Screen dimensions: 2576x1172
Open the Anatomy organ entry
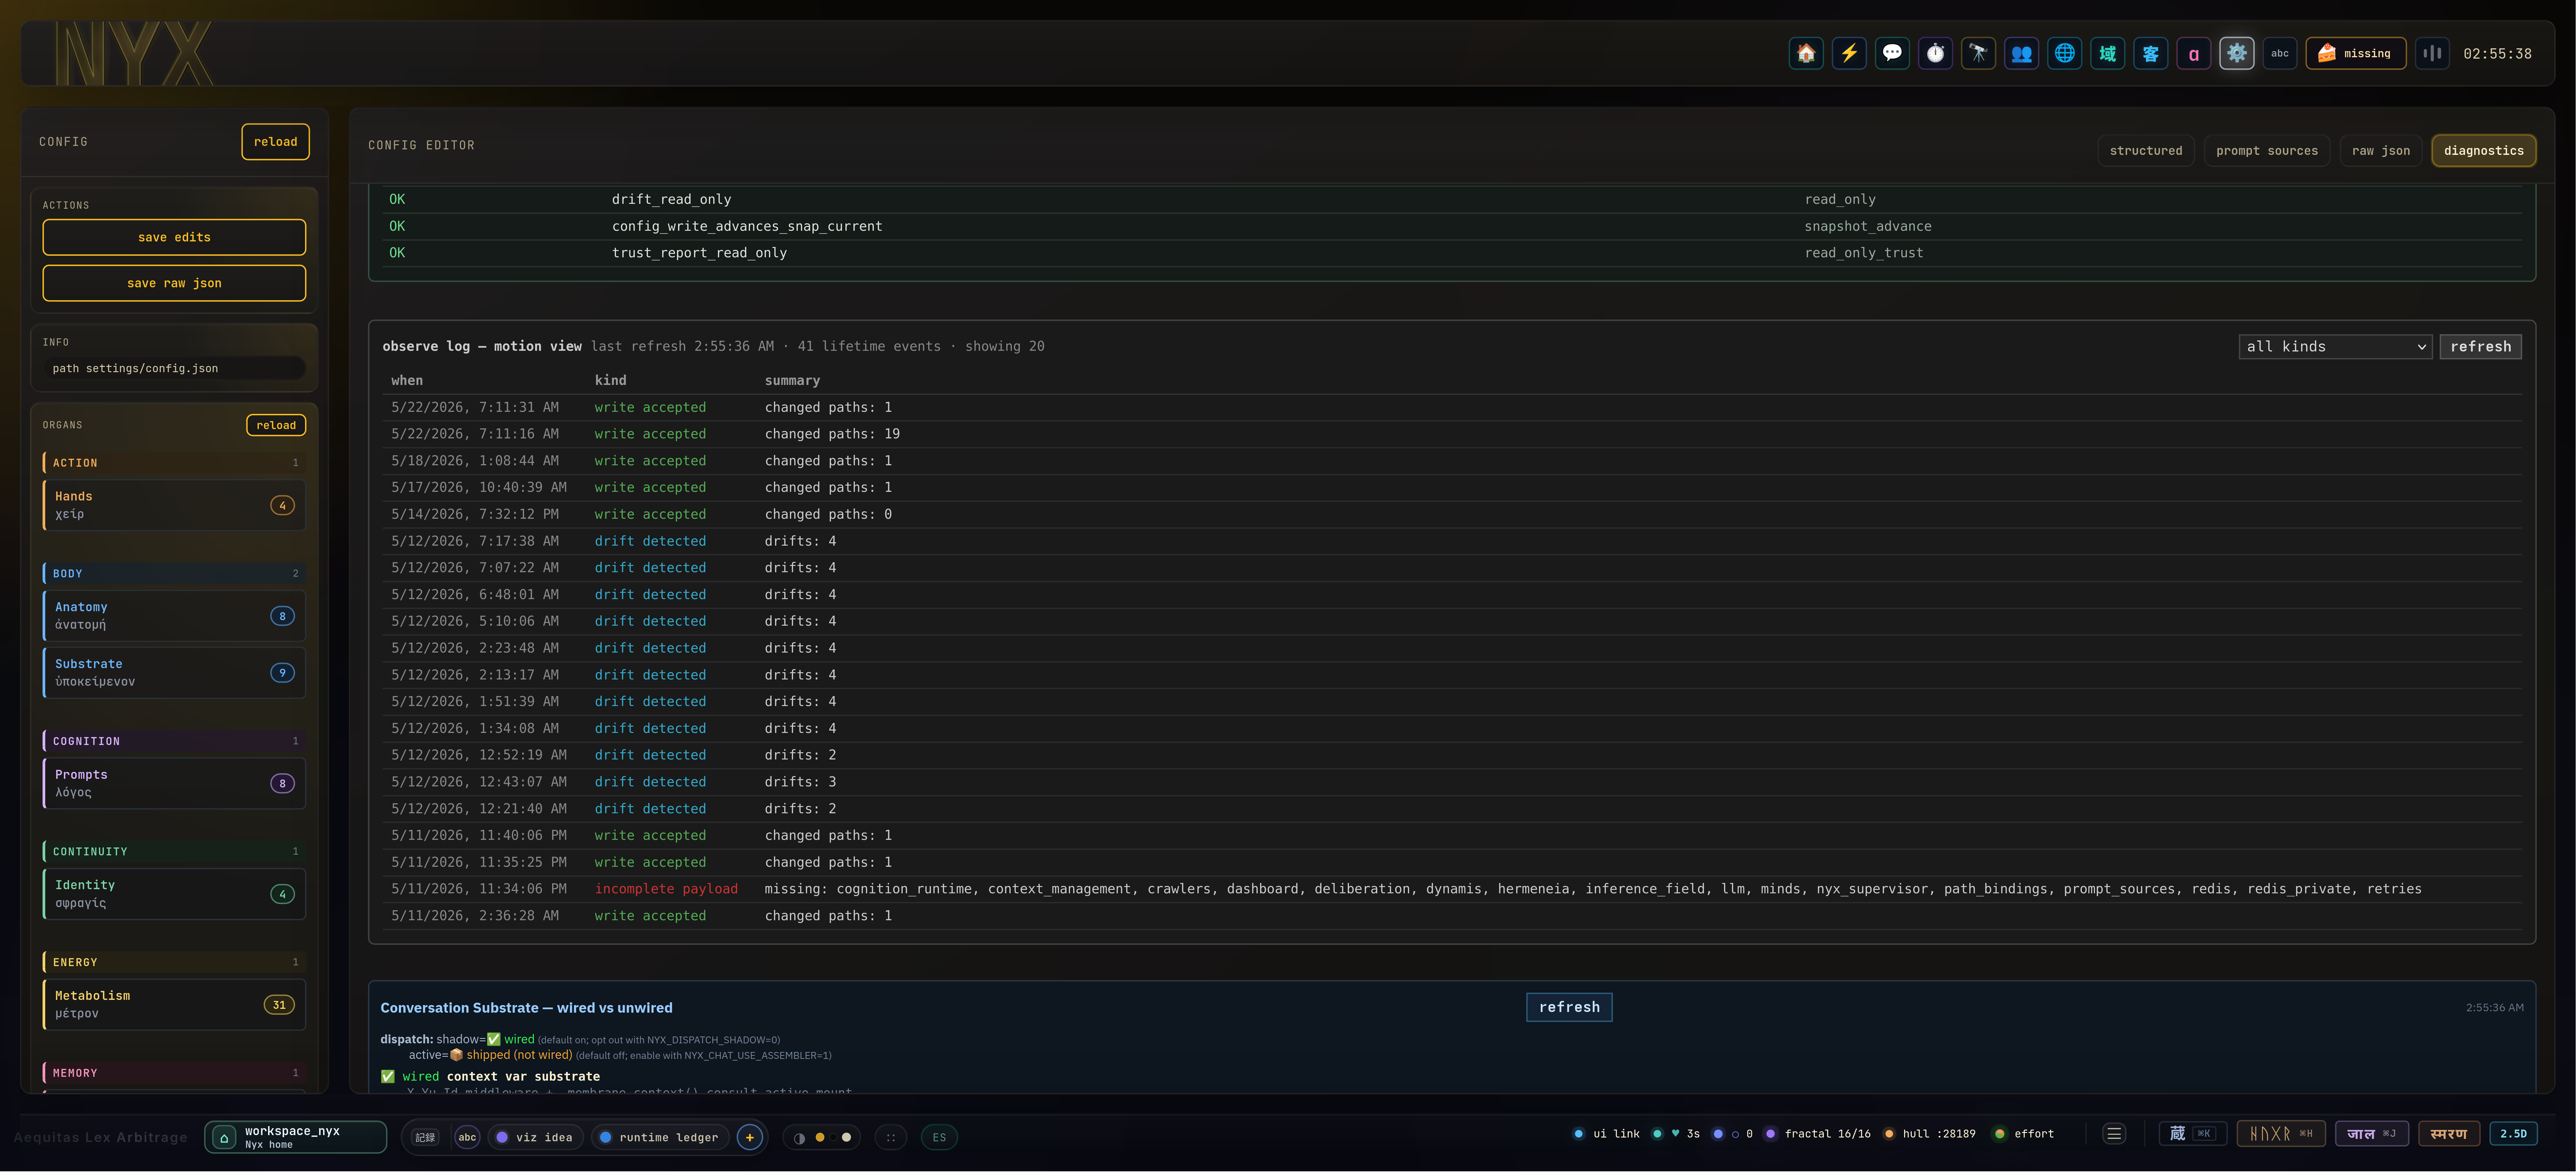[174, 616]
